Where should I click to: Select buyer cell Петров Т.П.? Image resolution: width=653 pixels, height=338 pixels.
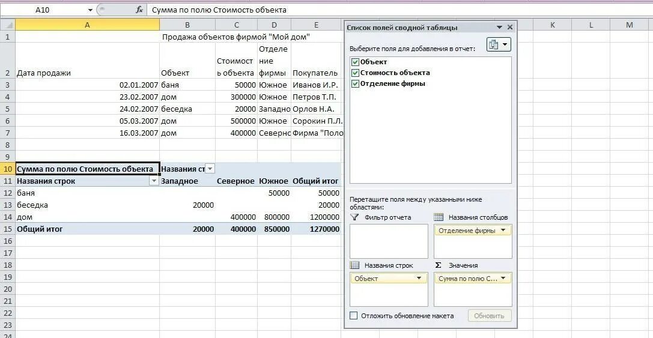pos(316,97)
